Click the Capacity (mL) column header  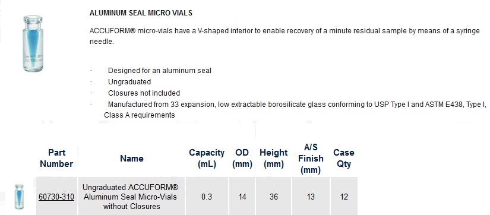[207, 159]
